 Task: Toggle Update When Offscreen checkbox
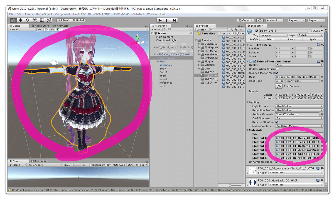[x=277, y=69]
